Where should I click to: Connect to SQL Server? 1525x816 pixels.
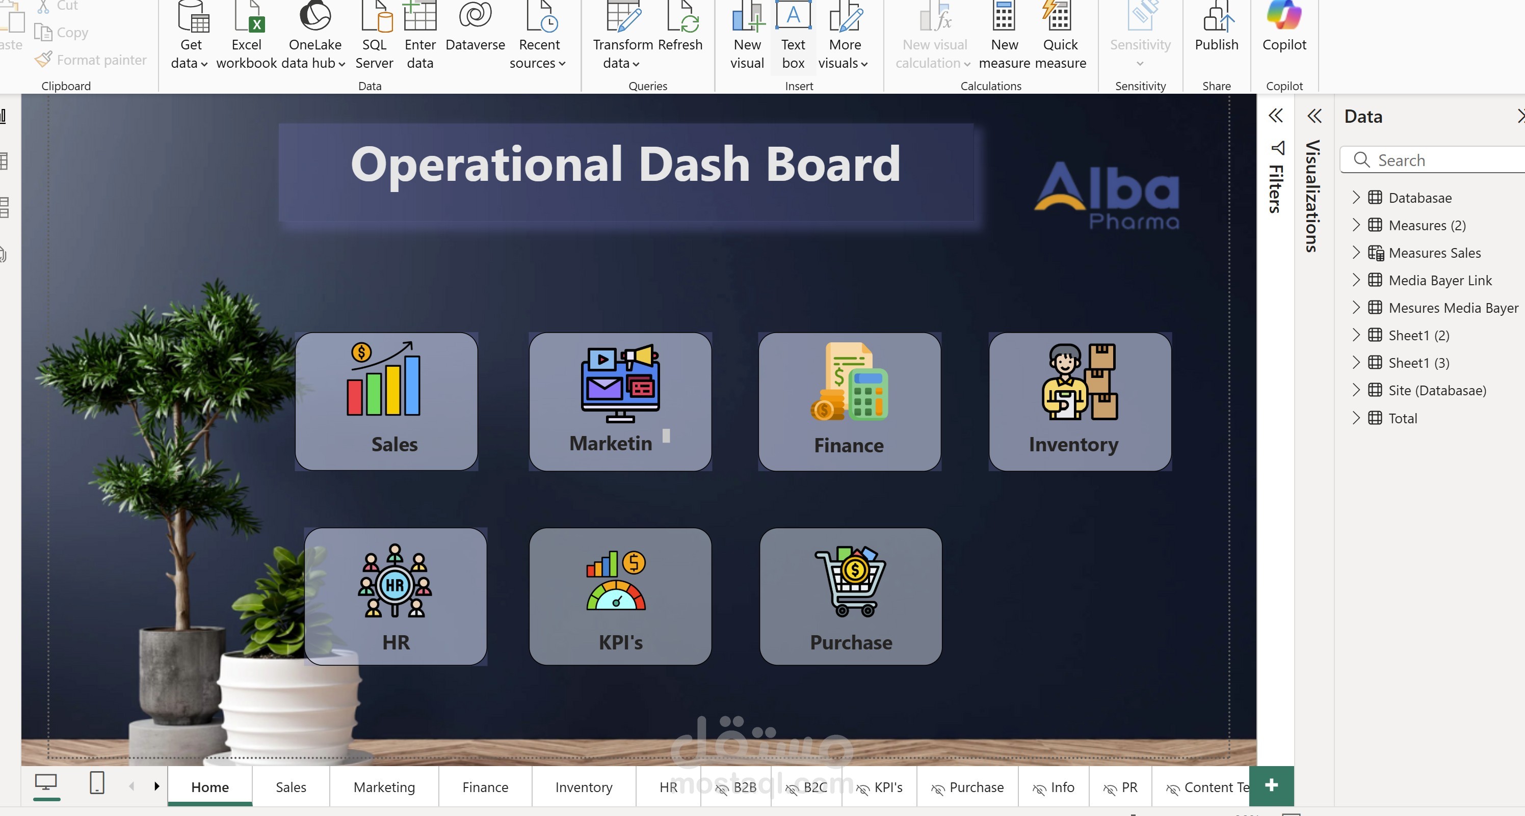click(x=374, y=37)
